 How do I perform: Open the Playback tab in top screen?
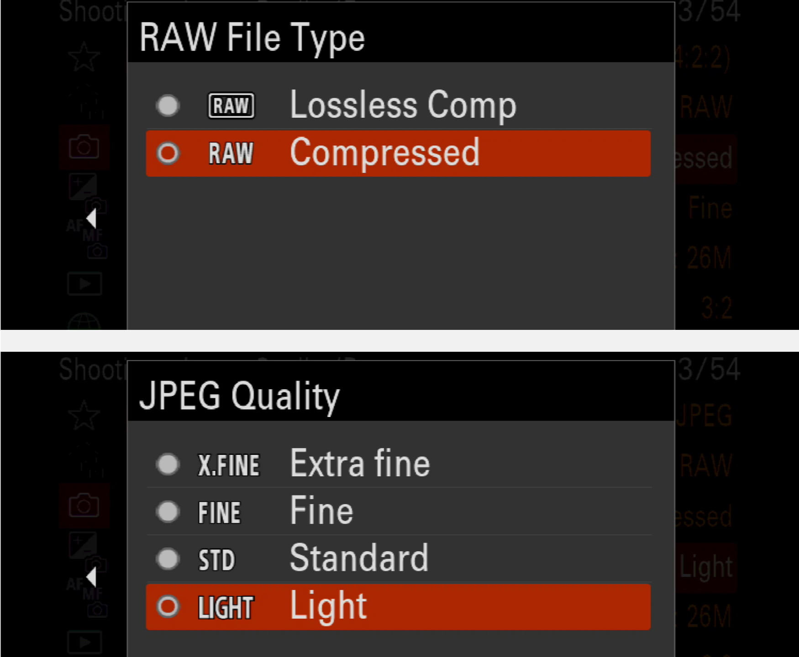84,284
